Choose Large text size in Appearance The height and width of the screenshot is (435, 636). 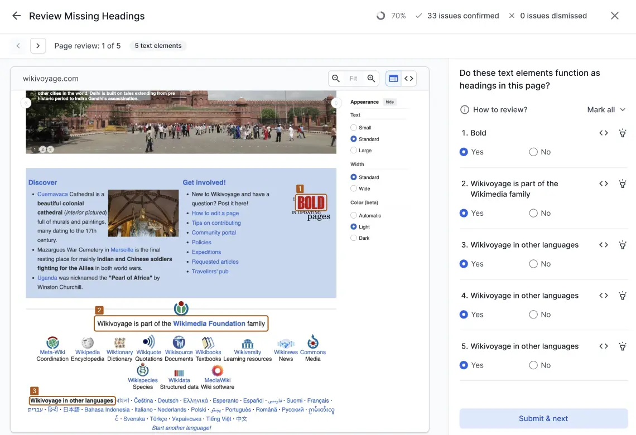(x=353, y=150)
